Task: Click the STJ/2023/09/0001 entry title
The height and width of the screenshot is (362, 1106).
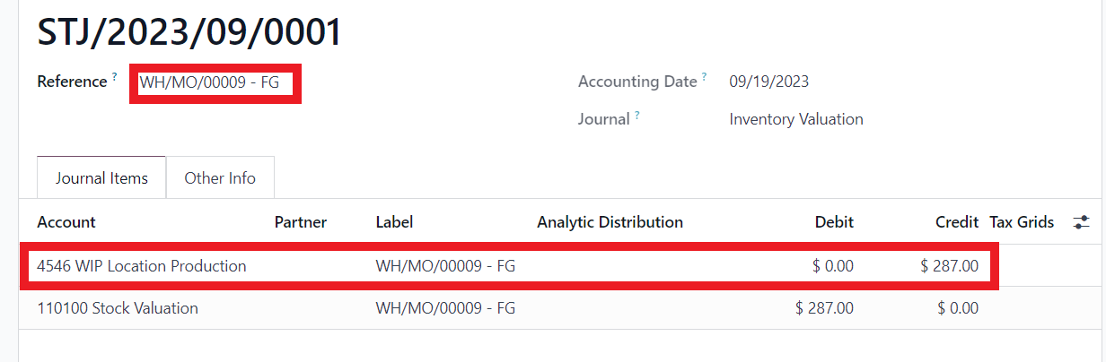Action: [189, 33]
